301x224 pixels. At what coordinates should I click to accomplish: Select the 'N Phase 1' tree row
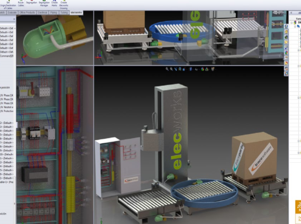click(7, 95)
